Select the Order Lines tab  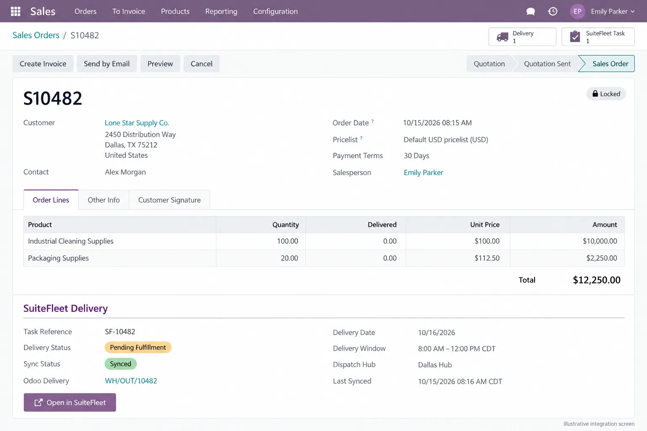point(51,200)
